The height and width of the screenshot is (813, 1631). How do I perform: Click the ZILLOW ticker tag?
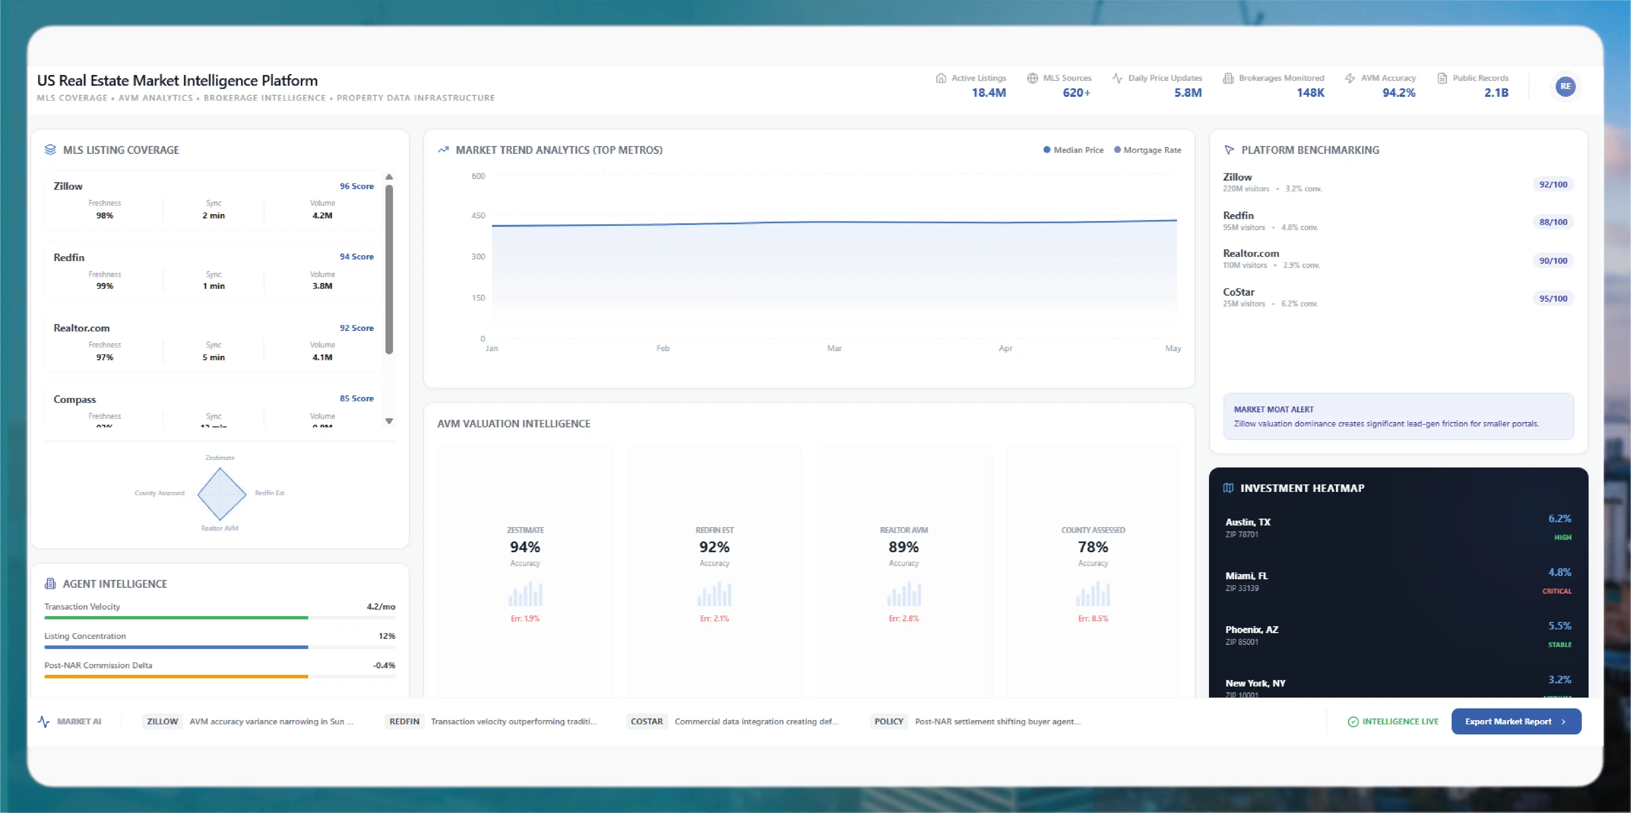click(162, 721)
